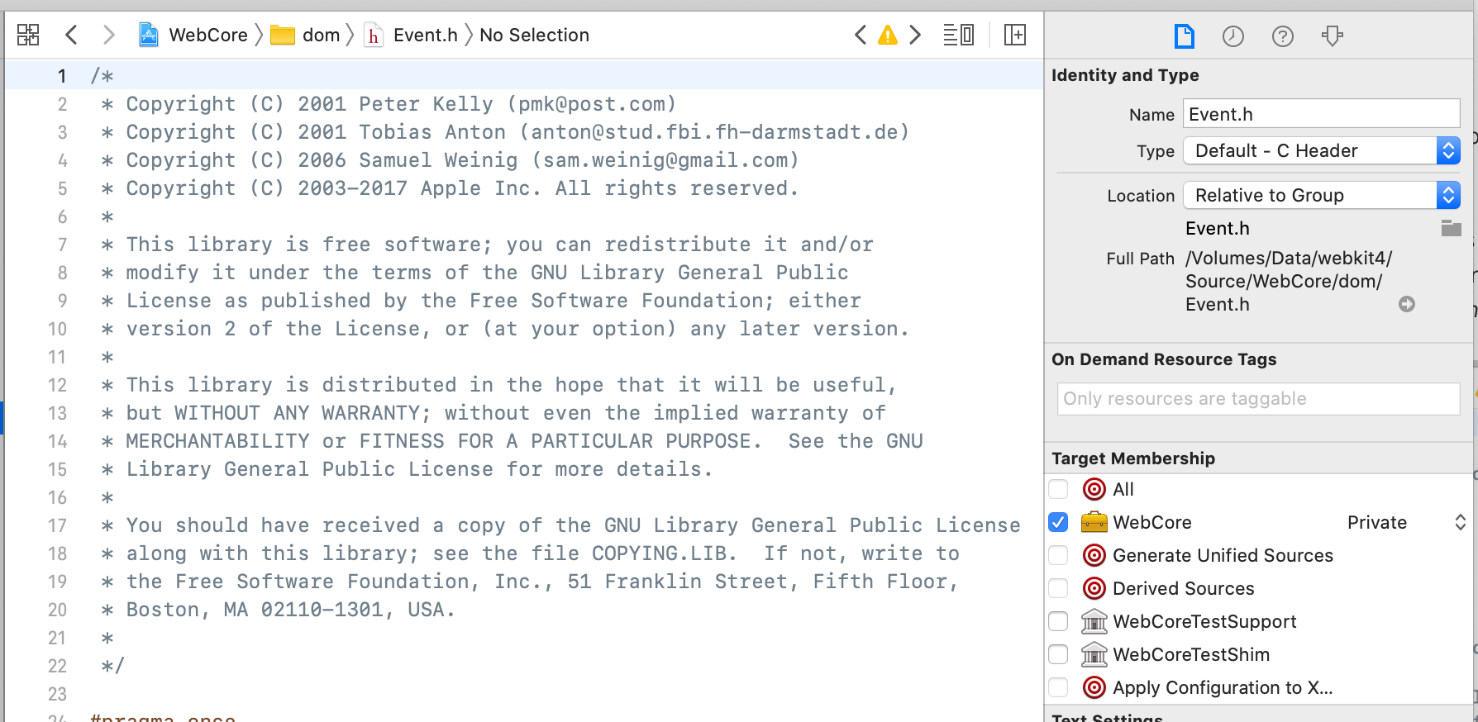Go forward using the right navigation arrow
Viewport: 1478px width, 722px height.
point(108,35)
